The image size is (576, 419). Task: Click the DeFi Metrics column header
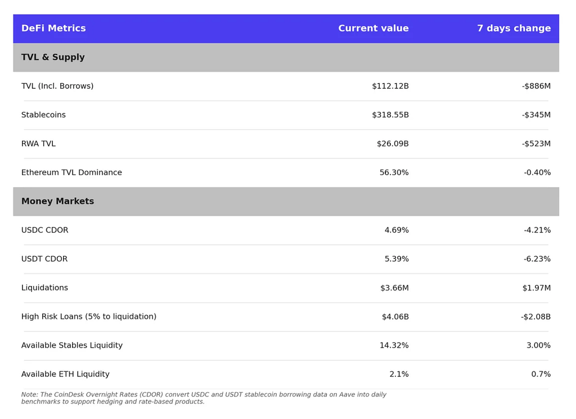point(53,28)
